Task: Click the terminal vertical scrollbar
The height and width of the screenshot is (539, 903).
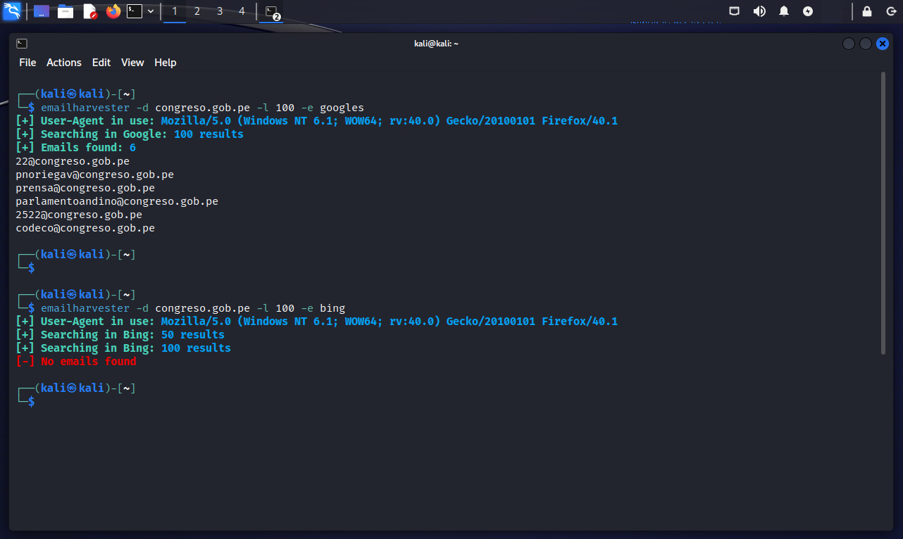Action: [x=883, y=211]
